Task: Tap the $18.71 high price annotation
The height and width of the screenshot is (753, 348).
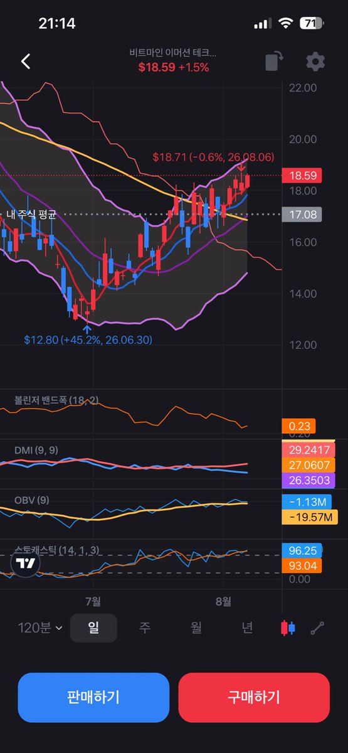Action: point(214,157)
